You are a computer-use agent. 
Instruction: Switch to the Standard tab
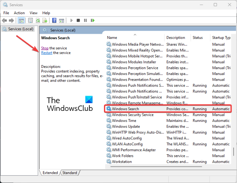click(70, 173)
